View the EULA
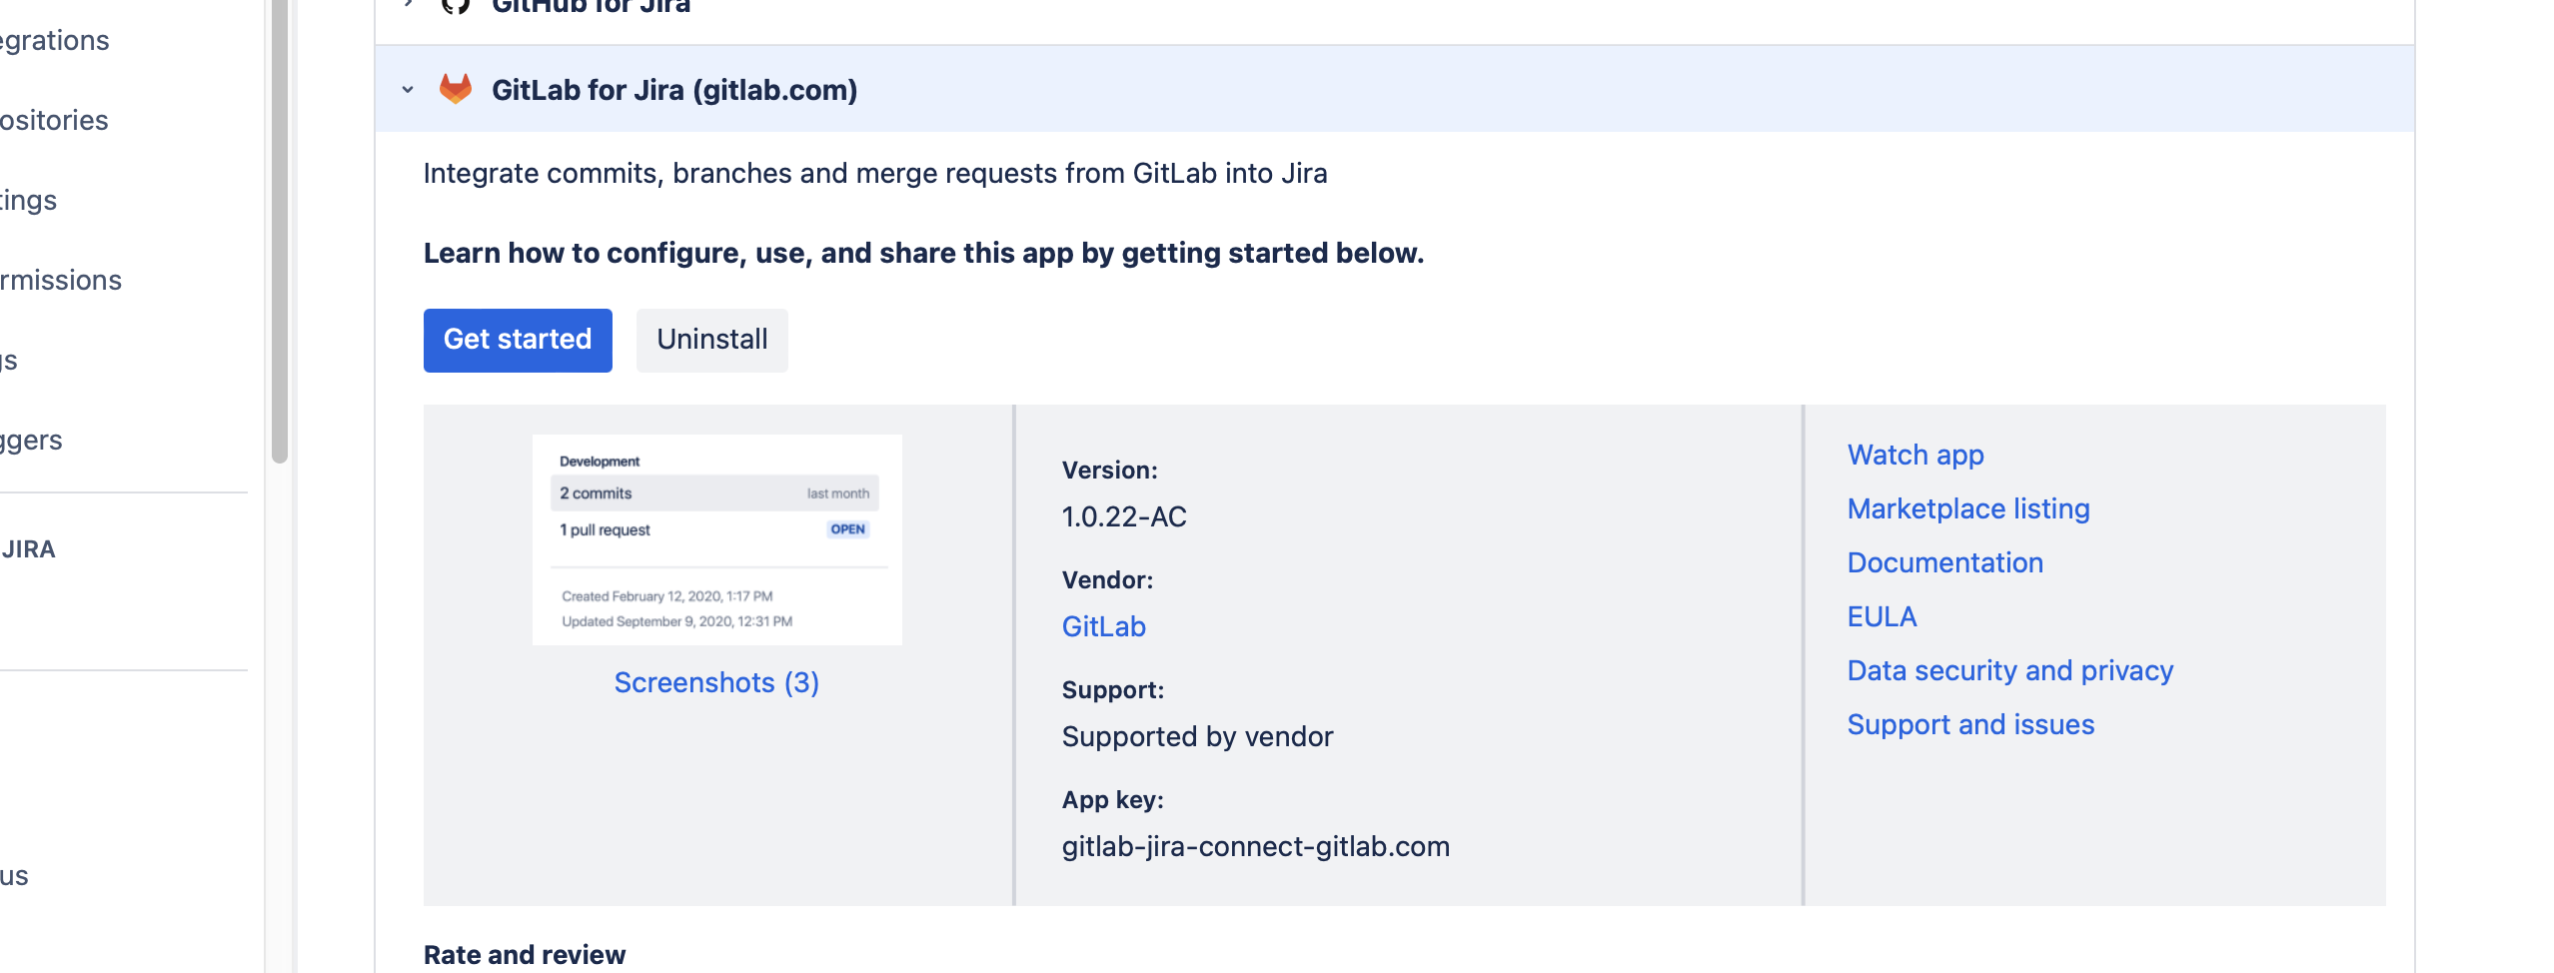Screen dimensions: 2554x973 pyautogui.click(x=1882, y=616)
